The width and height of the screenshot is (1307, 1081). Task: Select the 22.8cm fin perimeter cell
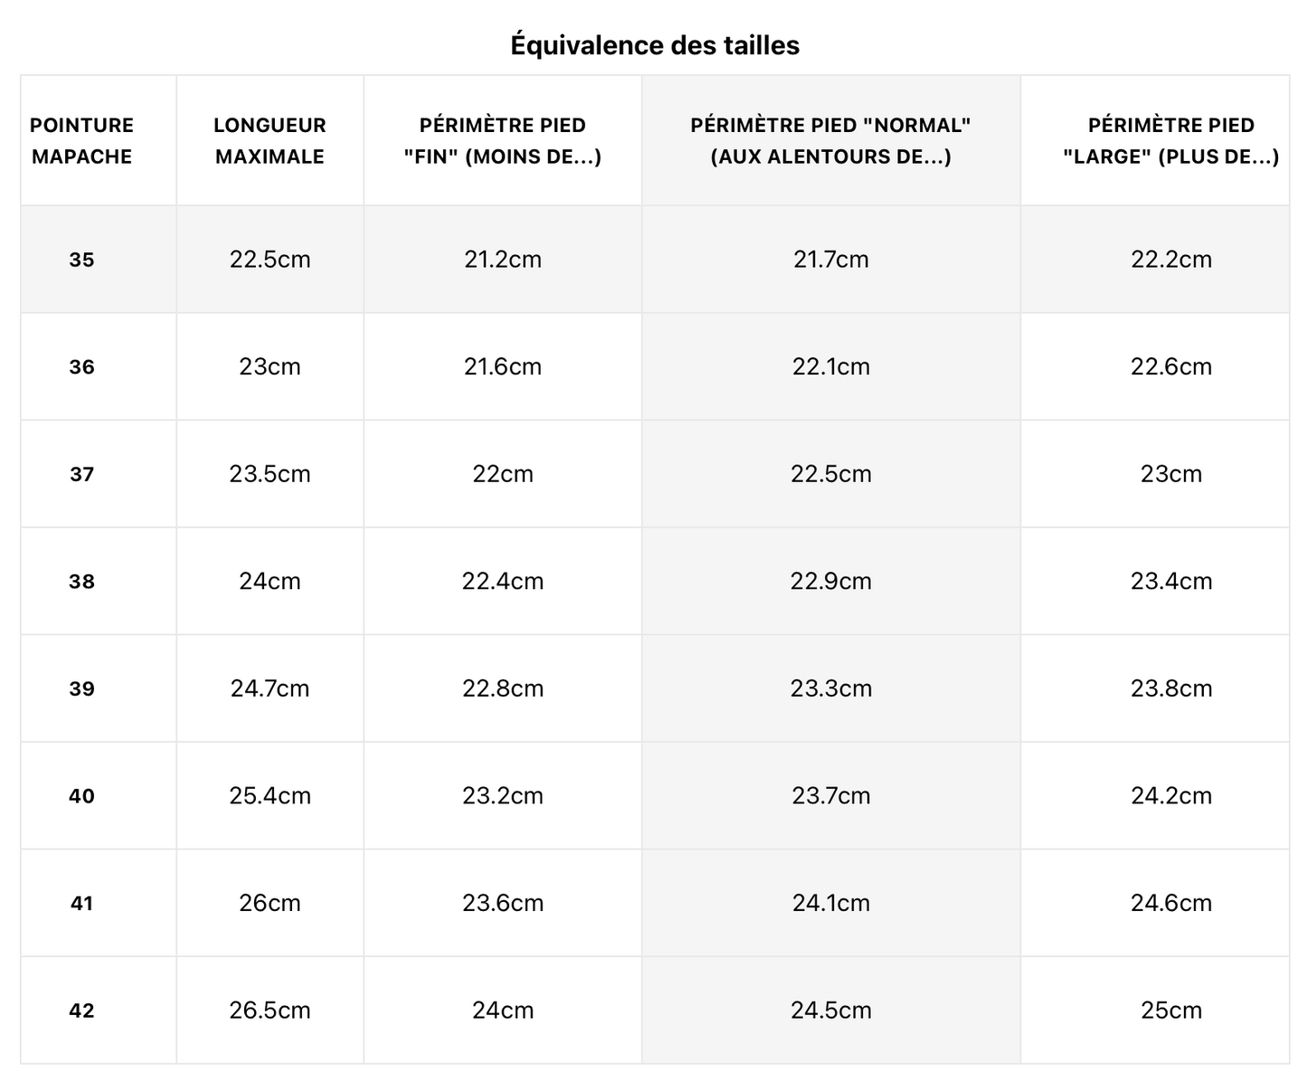point(502,688)
